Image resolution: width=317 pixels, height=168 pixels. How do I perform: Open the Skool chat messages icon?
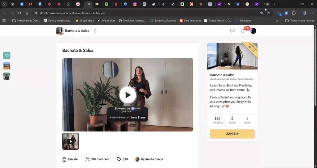click(x=232, y=31)
